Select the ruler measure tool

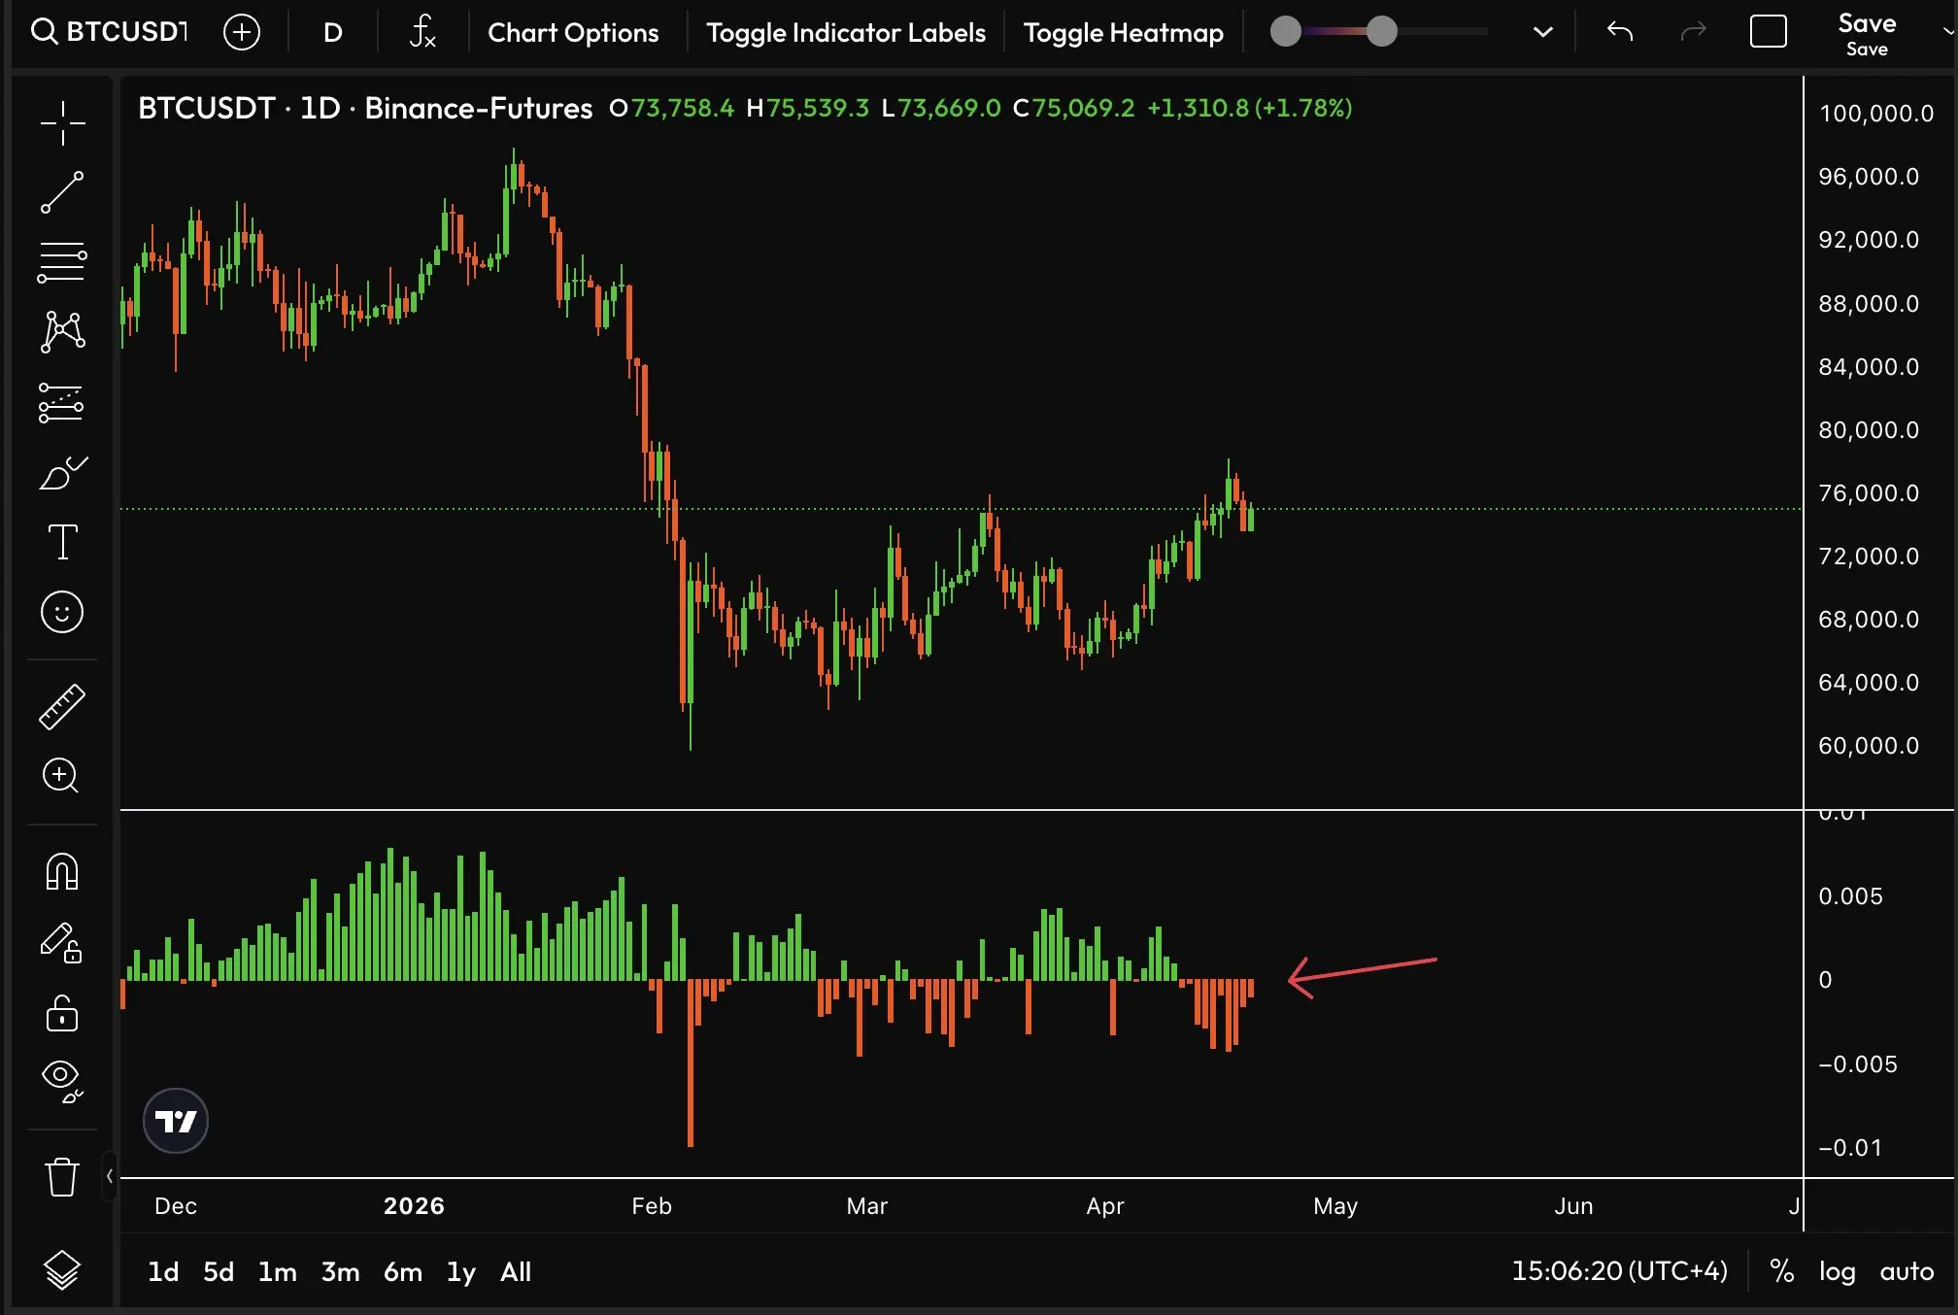click(62, 707)
